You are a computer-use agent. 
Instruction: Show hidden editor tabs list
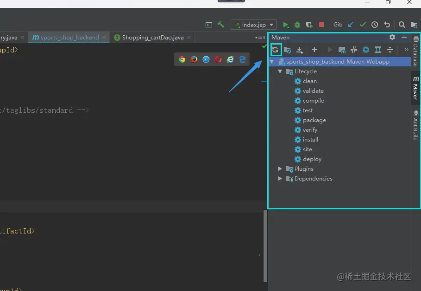coord(260,38)
